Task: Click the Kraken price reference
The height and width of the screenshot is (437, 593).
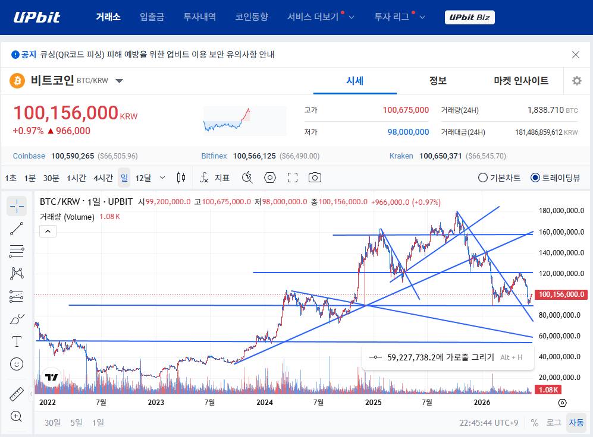Action: click(448, 156)
